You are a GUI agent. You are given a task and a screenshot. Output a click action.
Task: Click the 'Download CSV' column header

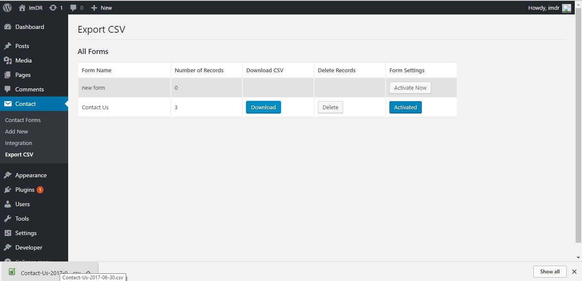tap(278, 70)
